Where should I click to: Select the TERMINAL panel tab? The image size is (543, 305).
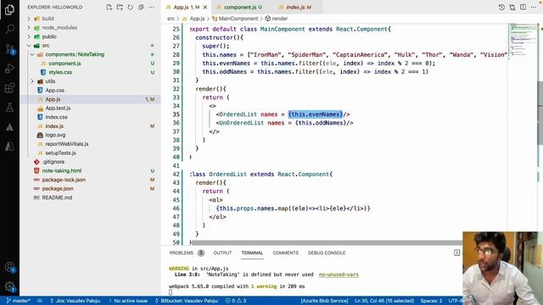[x=252, y=252]
